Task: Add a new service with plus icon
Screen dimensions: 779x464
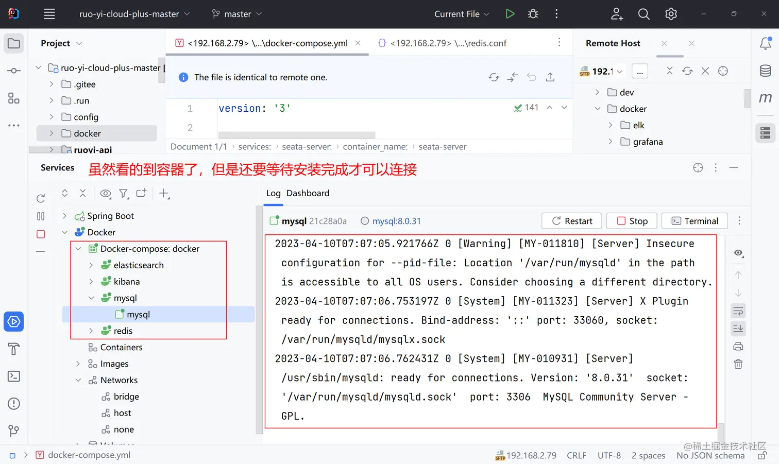Action: coord(164,193)
